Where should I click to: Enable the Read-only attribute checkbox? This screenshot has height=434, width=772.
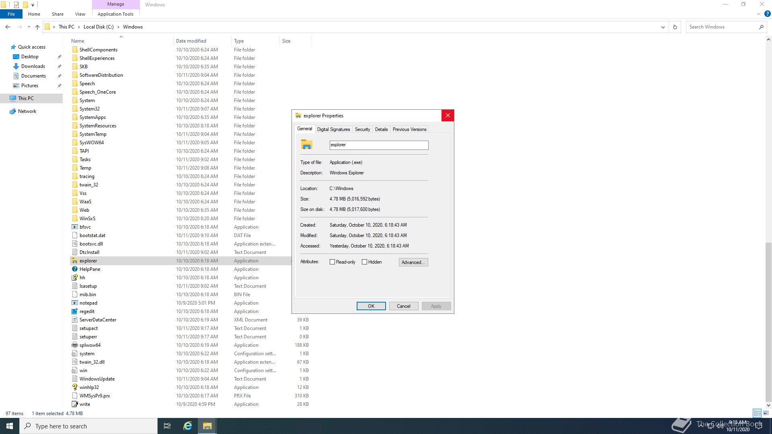point(332,262)
